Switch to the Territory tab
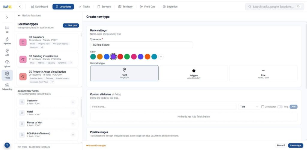 [x=125, y=7]
